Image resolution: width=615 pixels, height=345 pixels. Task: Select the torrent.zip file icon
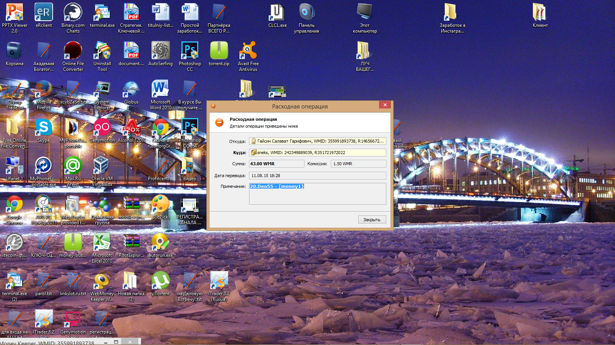[219, 54]
